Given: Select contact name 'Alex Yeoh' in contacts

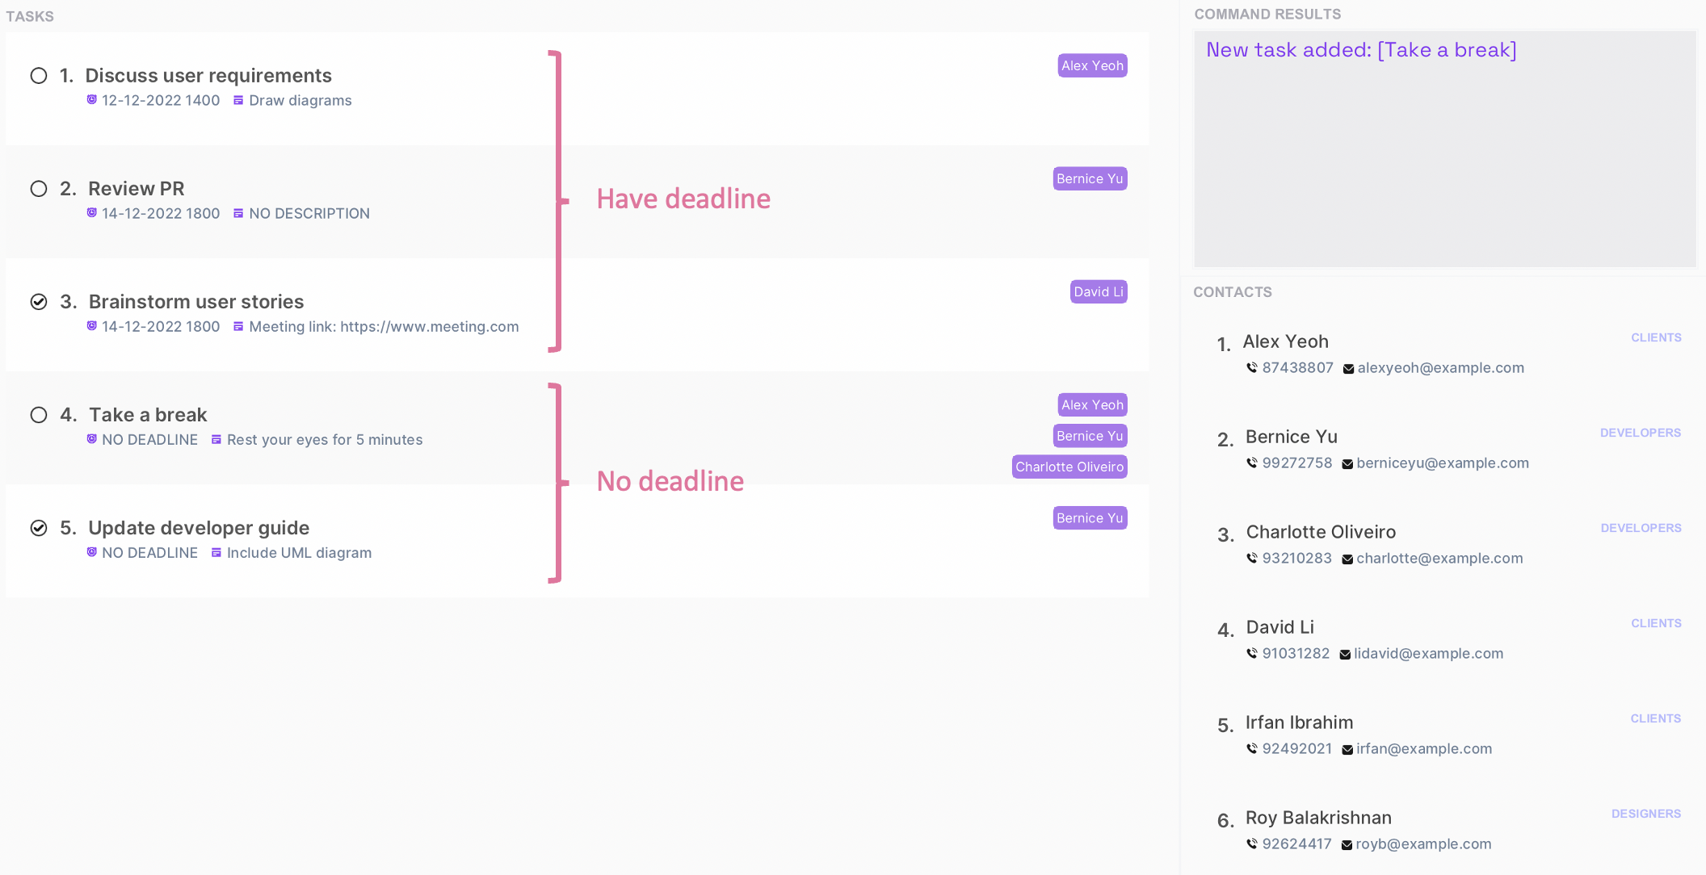Looking at the screenshot, I should click(1285, 341).
